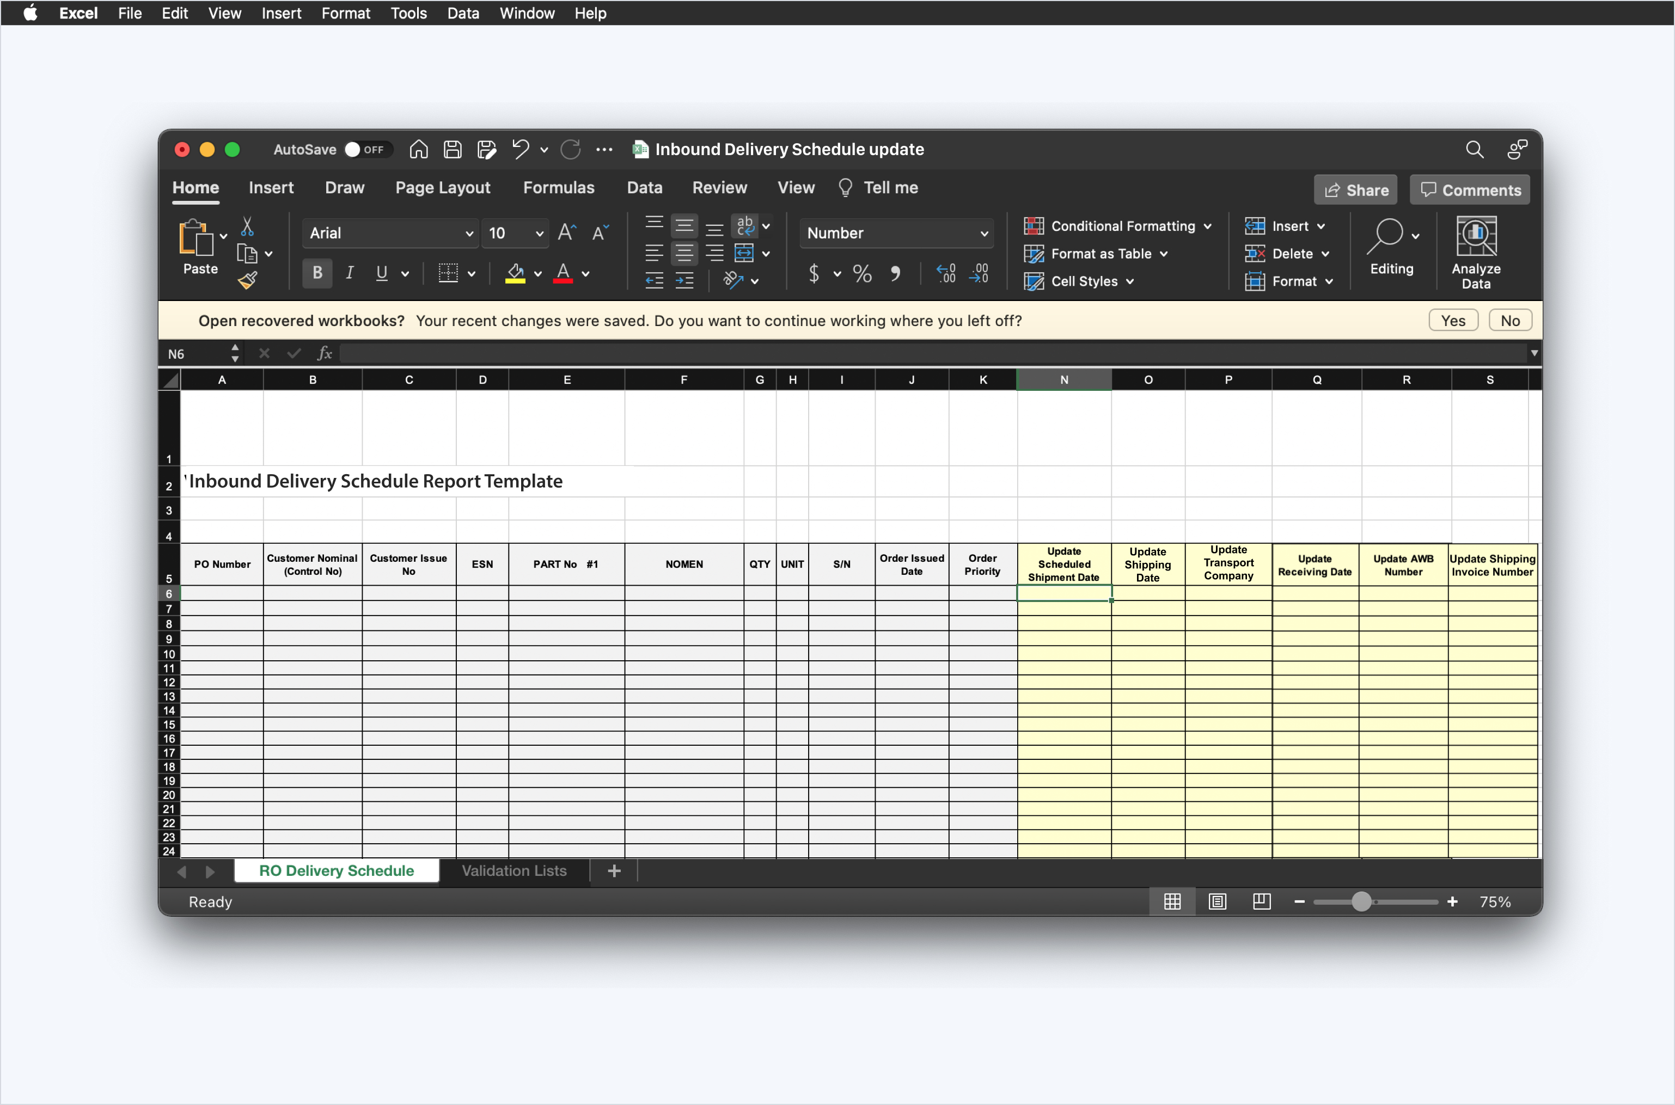
Task: Click the insert function fx icon
Action: click(x=323, y=353)
